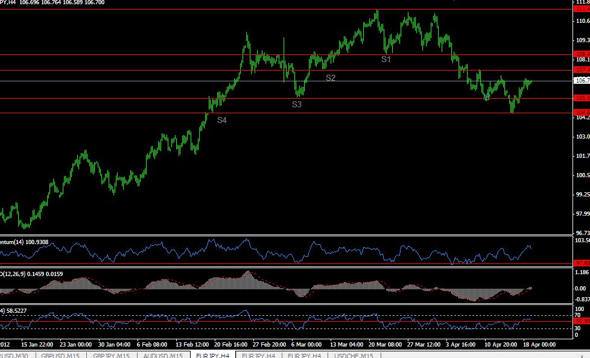Click the 20 Feb 16:00 time label
The width and height of the screenshot is (590, 358).
tap(230, 345)
